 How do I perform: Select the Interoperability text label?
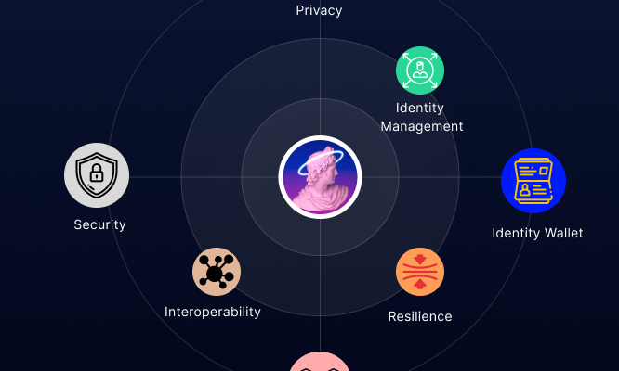pos(213,312)
